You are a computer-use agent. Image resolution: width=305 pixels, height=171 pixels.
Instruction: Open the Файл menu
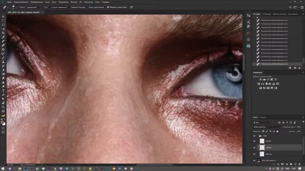click(10, 2)
